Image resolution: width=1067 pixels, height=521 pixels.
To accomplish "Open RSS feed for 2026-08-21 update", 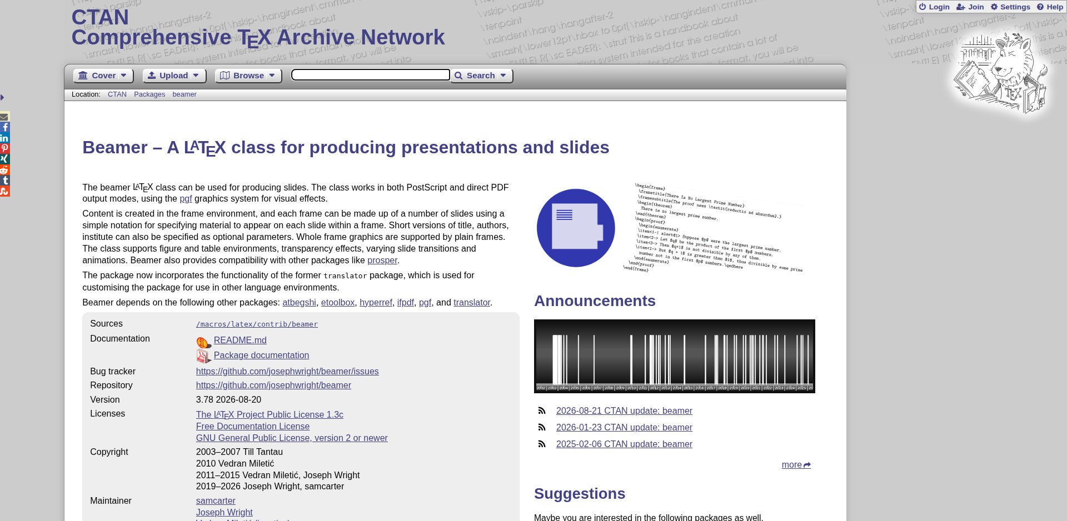I will click(x=542, y=411).
